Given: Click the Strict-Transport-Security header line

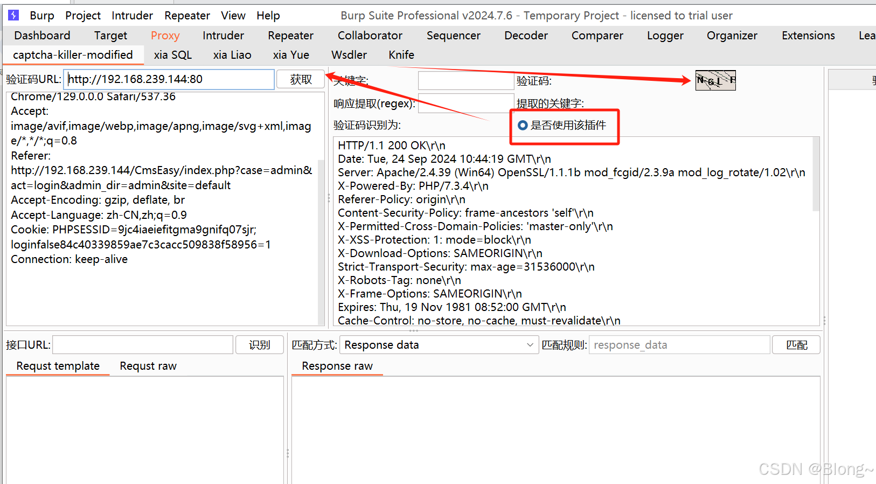Looking at the screenshot, I should pos(466,267).
